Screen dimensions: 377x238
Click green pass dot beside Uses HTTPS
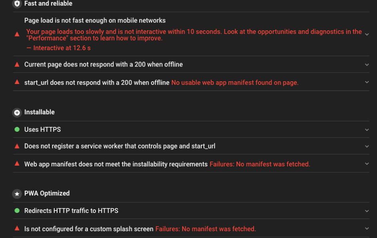coord(17,129)
